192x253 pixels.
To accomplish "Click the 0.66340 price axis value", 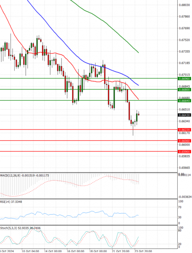I will (185, 121).
